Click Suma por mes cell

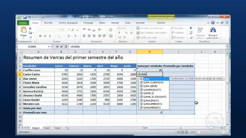coord(38,108)
